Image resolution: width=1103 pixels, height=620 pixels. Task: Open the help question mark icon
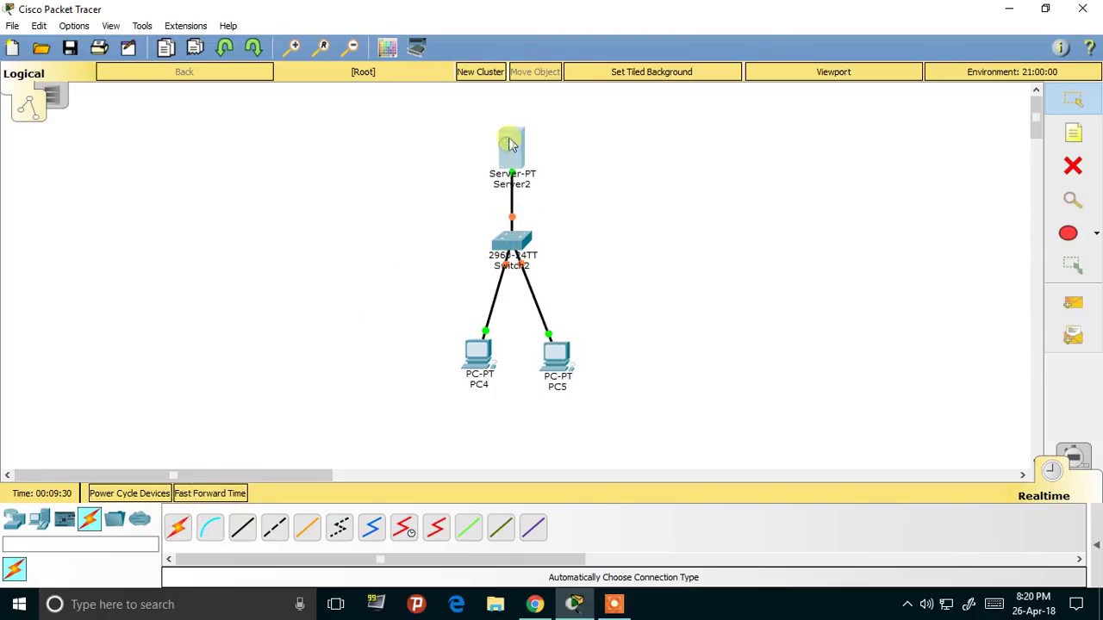pos(1089,48)
